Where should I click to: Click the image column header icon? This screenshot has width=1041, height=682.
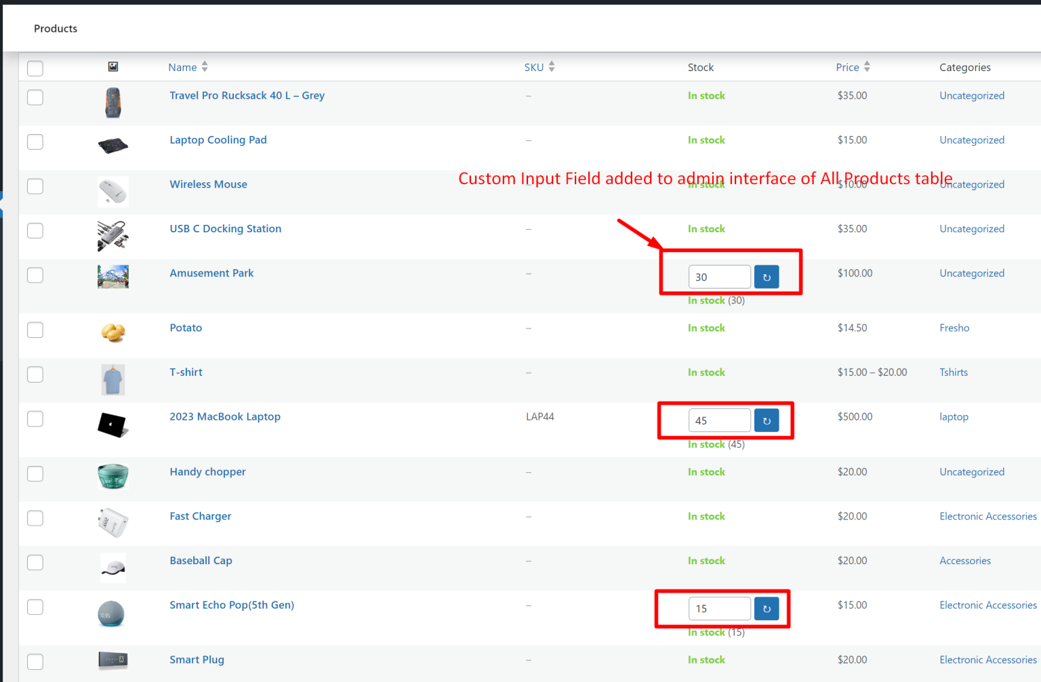[113, 67]
